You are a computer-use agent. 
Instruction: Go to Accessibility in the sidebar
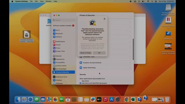[x=59, y=62]
